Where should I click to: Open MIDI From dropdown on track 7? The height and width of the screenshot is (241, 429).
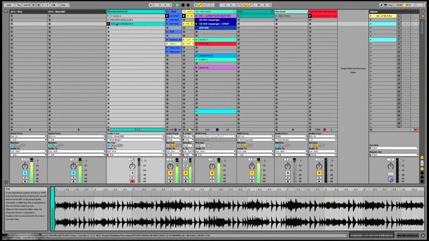(x=255, y=137)
